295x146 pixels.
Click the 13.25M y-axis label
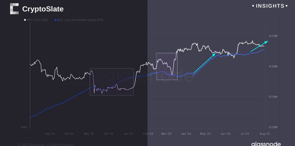273,127
